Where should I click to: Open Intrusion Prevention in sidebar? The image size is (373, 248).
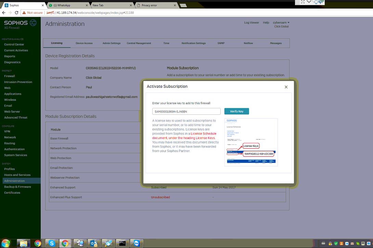pos(18,82)
